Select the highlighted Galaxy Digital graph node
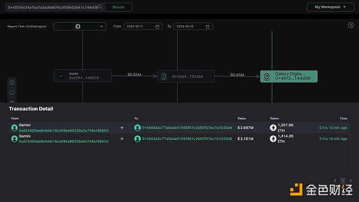Screen dimensions: 359x202 [x=289, y=76]
